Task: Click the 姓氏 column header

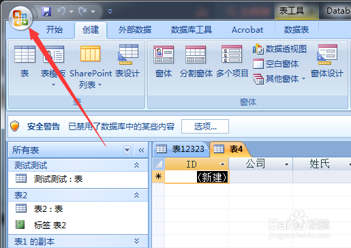Action: [319, 164]
